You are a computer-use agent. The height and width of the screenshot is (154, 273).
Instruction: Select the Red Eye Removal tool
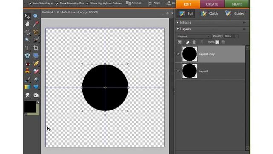[x=27, y=64]
